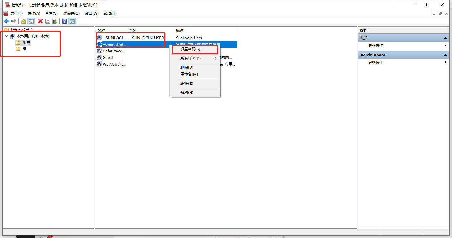The height and width of the screenshot is (238, 452).
Task: Choose 帮助(H) from context menu
Action: [195, 93]
